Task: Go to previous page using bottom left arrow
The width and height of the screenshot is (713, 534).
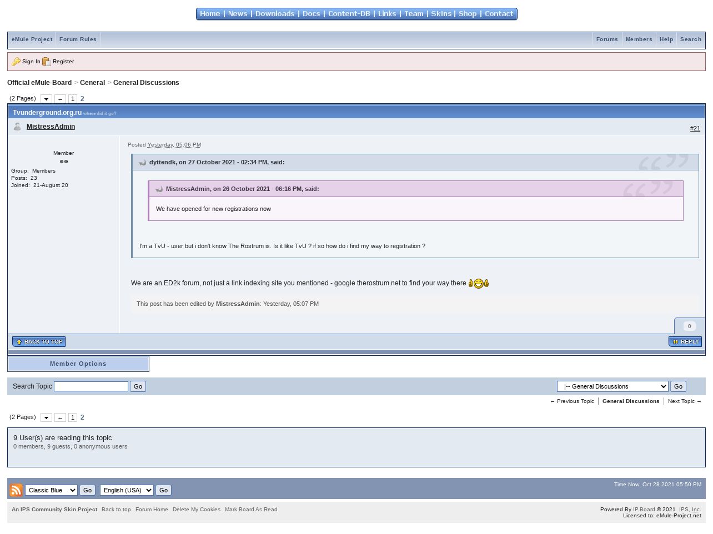Action: coord(60,417)
